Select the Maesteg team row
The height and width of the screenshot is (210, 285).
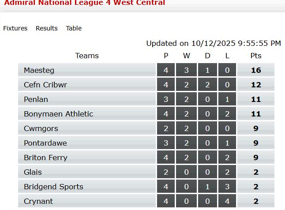click(146, 70)
